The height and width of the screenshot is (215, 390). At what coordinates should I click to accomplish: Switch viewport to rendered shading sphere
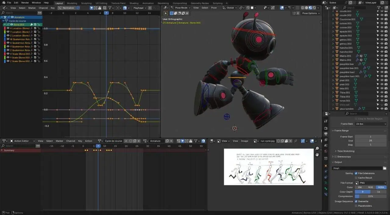point(314,8)
